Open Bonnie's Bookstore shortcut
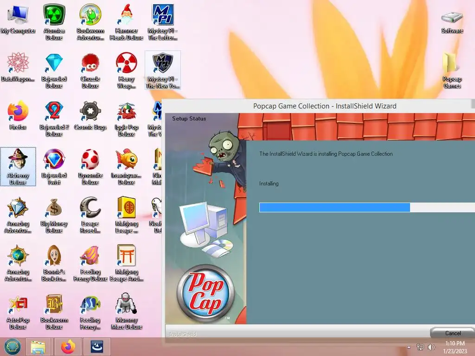The width and height of the screenshot is (475, 356). [54, 263]
